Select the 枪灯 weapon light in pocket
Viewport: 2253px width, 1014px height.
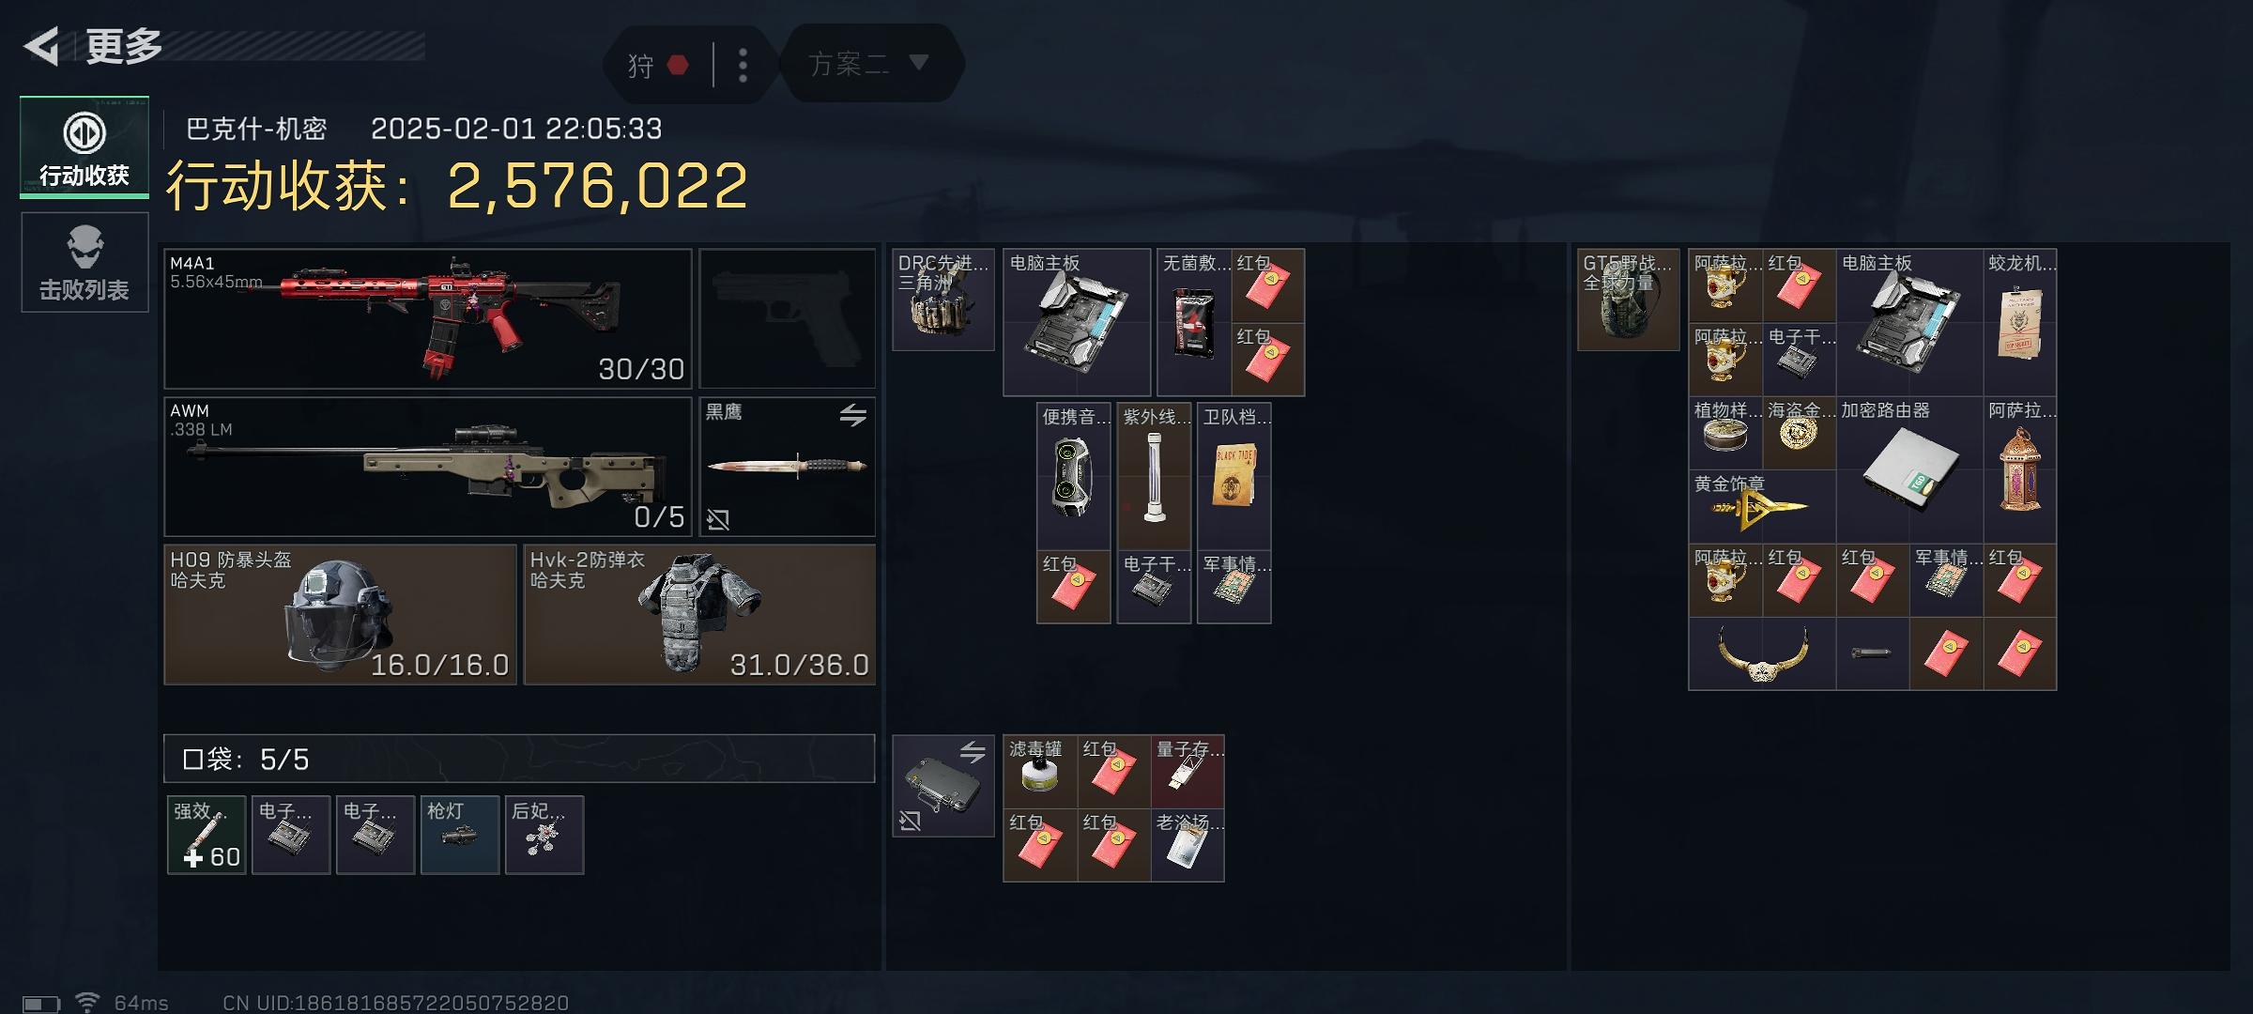coord(460,835)
